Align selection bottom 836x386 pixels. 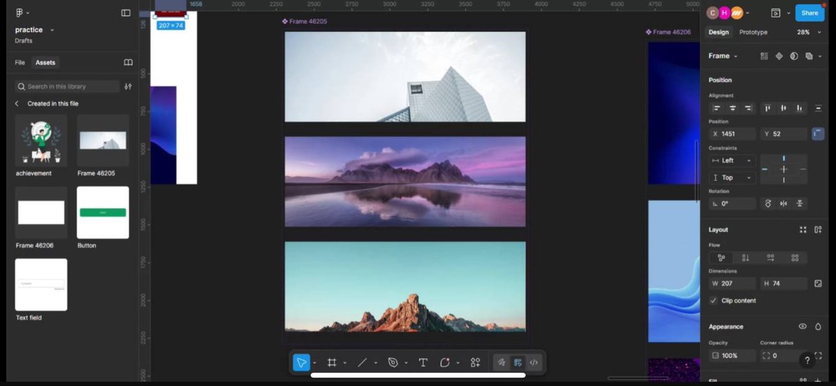[x=800, y=108]
